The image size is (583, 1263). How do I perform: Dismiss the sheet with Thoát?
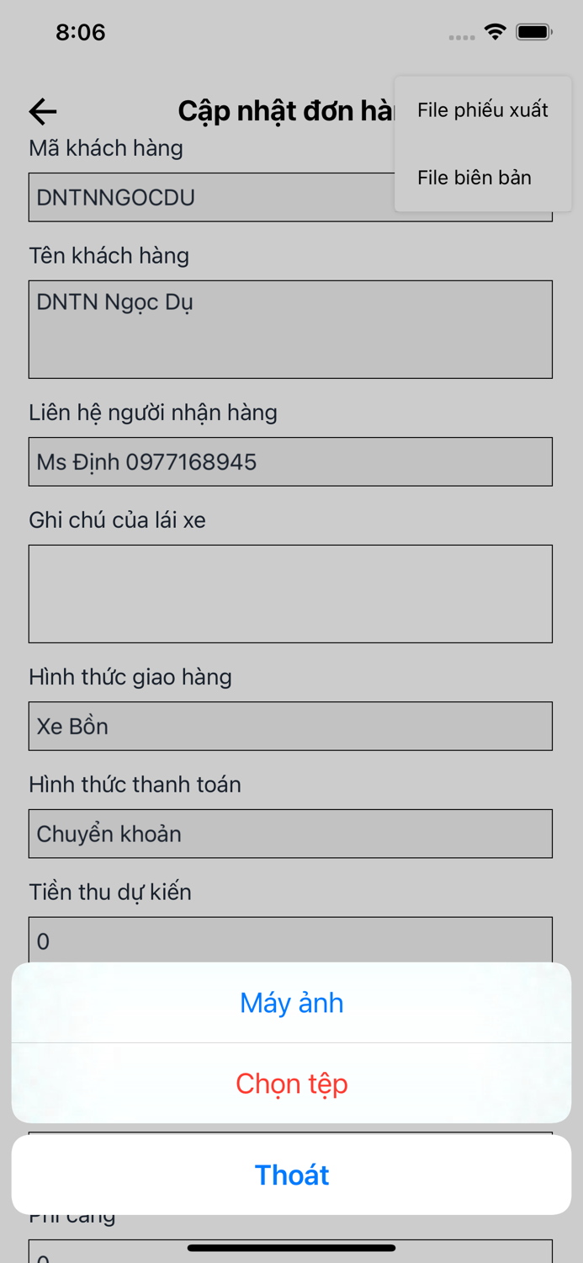pos(291,1175)
